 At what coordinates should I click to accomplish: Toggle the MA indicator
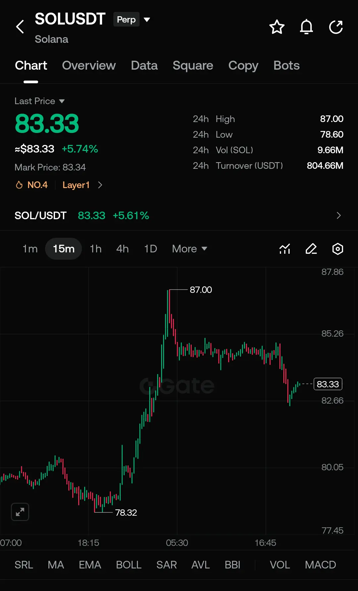click(x=56, y=565)
